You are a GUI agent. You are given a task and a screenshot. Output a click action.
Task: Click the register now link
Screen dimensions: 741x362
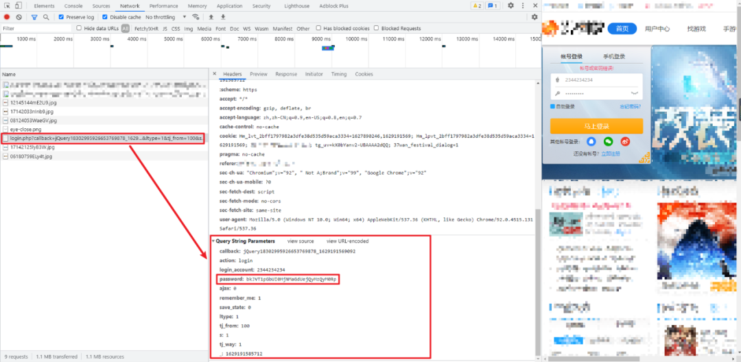pos(611,154)
